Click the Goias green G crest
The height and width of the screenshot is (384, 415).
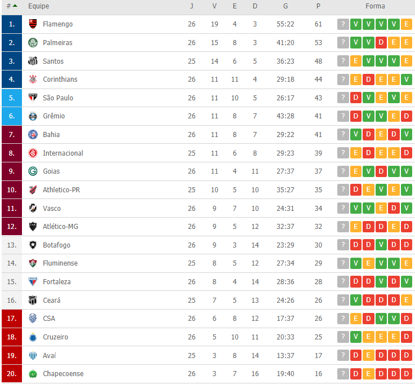pos(33,171)
